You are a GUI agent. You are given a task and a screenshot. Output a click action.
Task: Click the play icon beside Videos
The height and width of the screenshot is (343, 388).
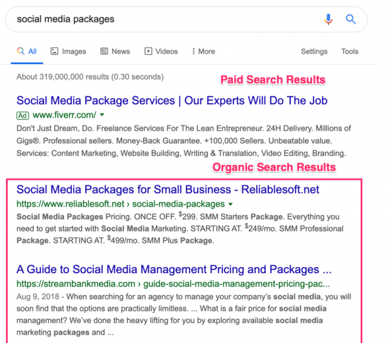coord(148,51)
